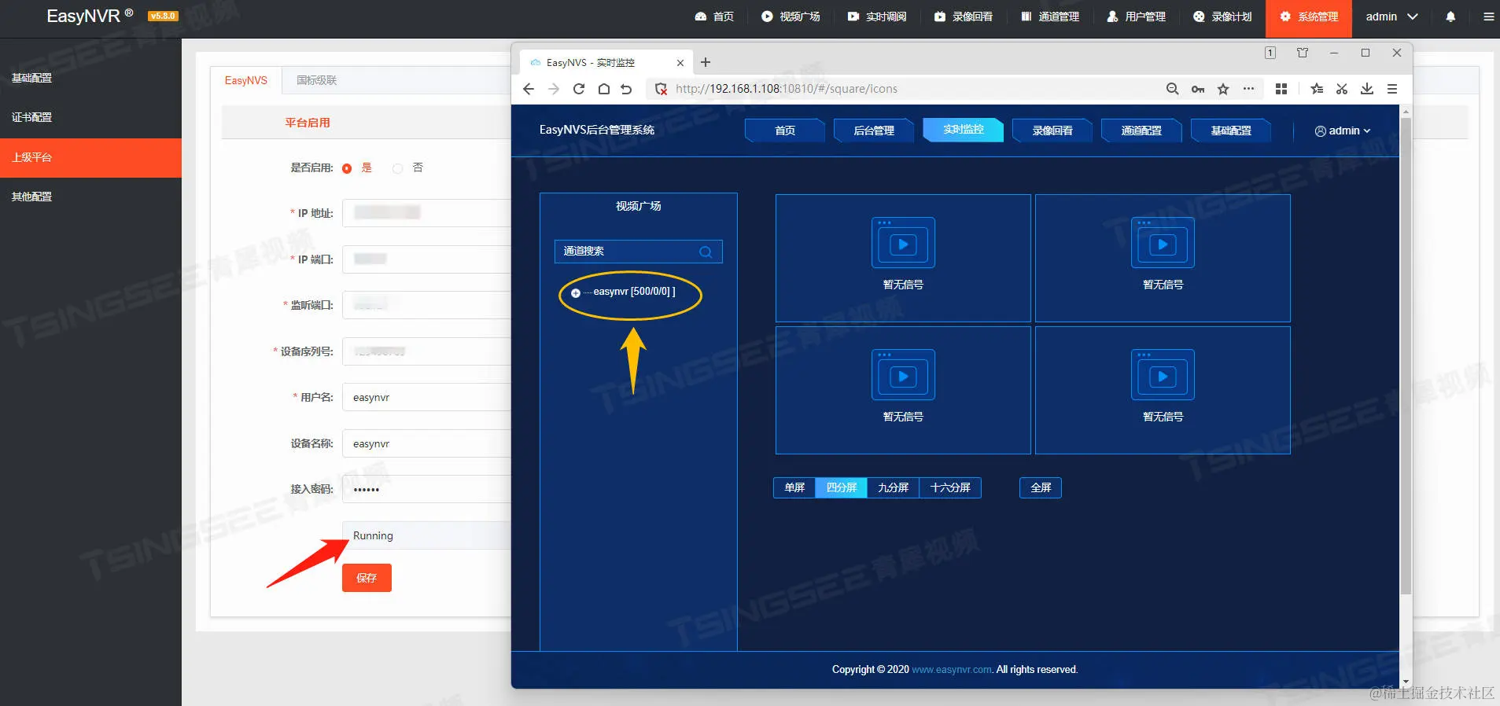Image resolution: width=1500 pixels, height=706 pixels.
Task: Click 后台管理 in EasyNVS navigation
Action: [x=874, y=131]
